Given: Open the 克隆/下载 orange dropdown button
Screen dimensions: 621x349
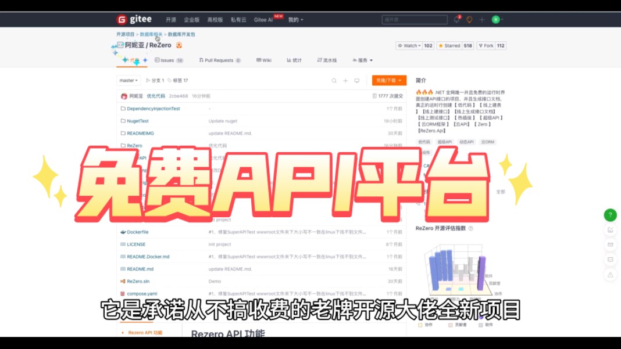Looking at the screenshot, I should click(389, 80).
